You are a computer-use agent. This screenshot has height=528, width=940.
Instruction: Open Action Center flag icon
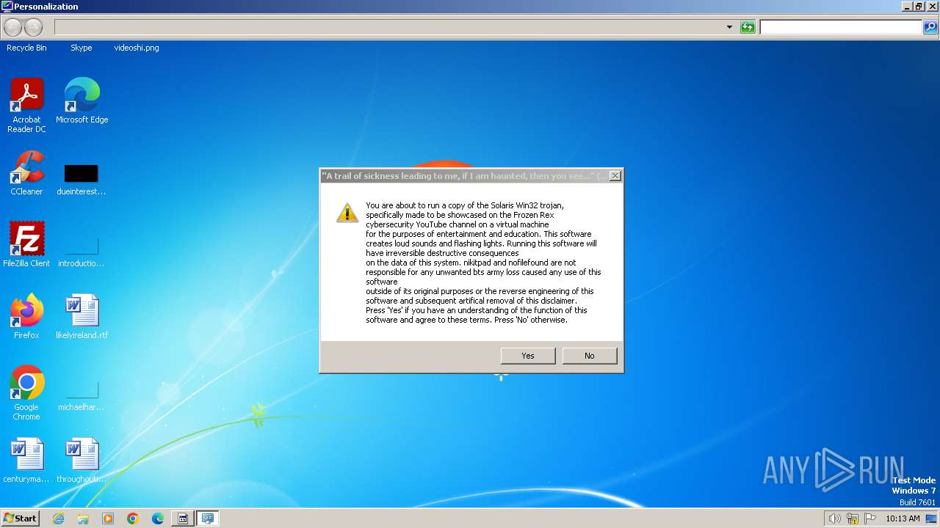pos(870,518)
